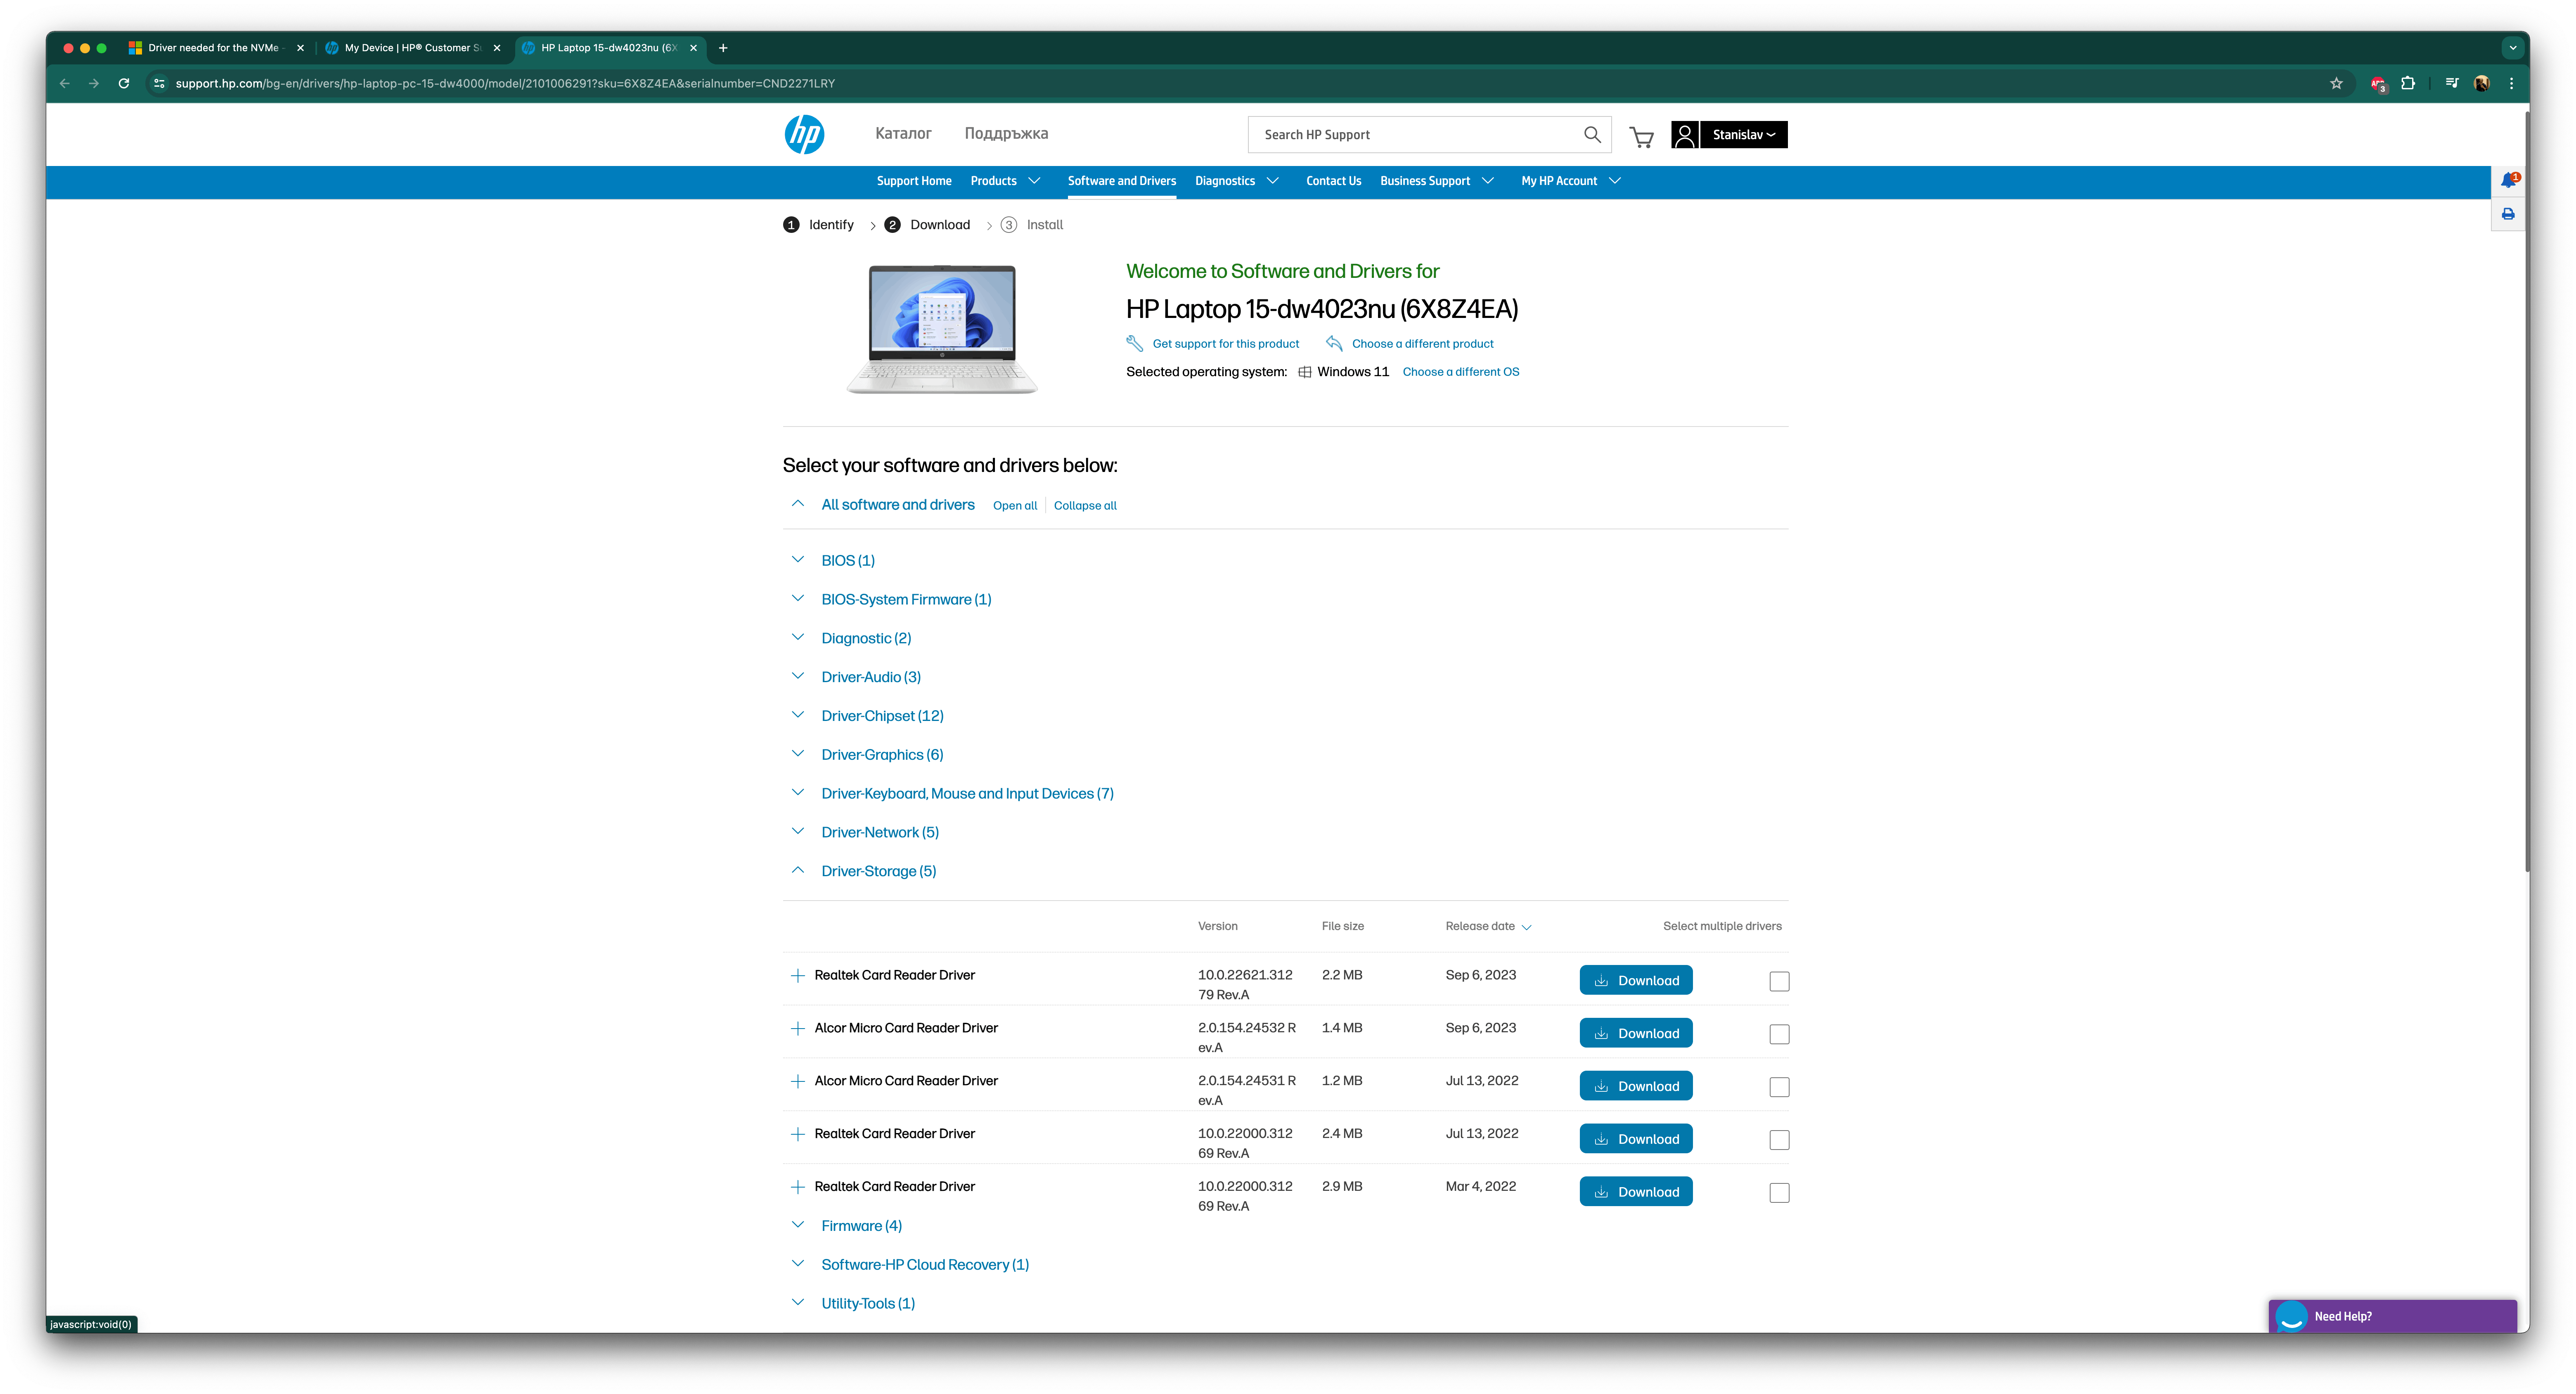Collapse the Driver-Storage (5) section
The image size is (2576, 1394).
[x=878, y=871]
